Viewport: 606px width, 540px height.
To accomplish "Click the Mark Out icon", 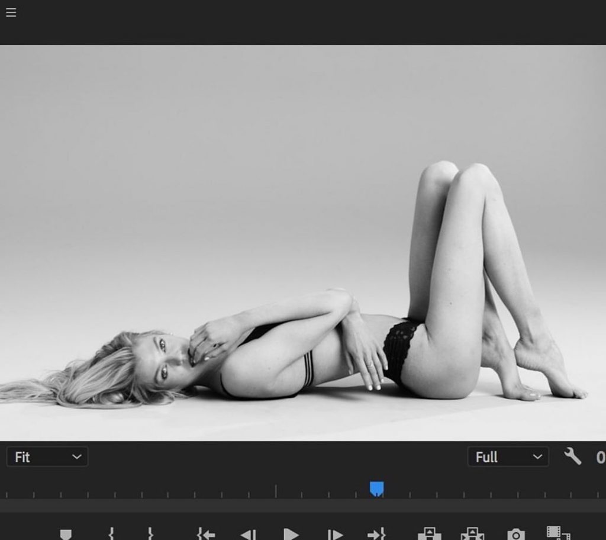I will tap(151, 533).
